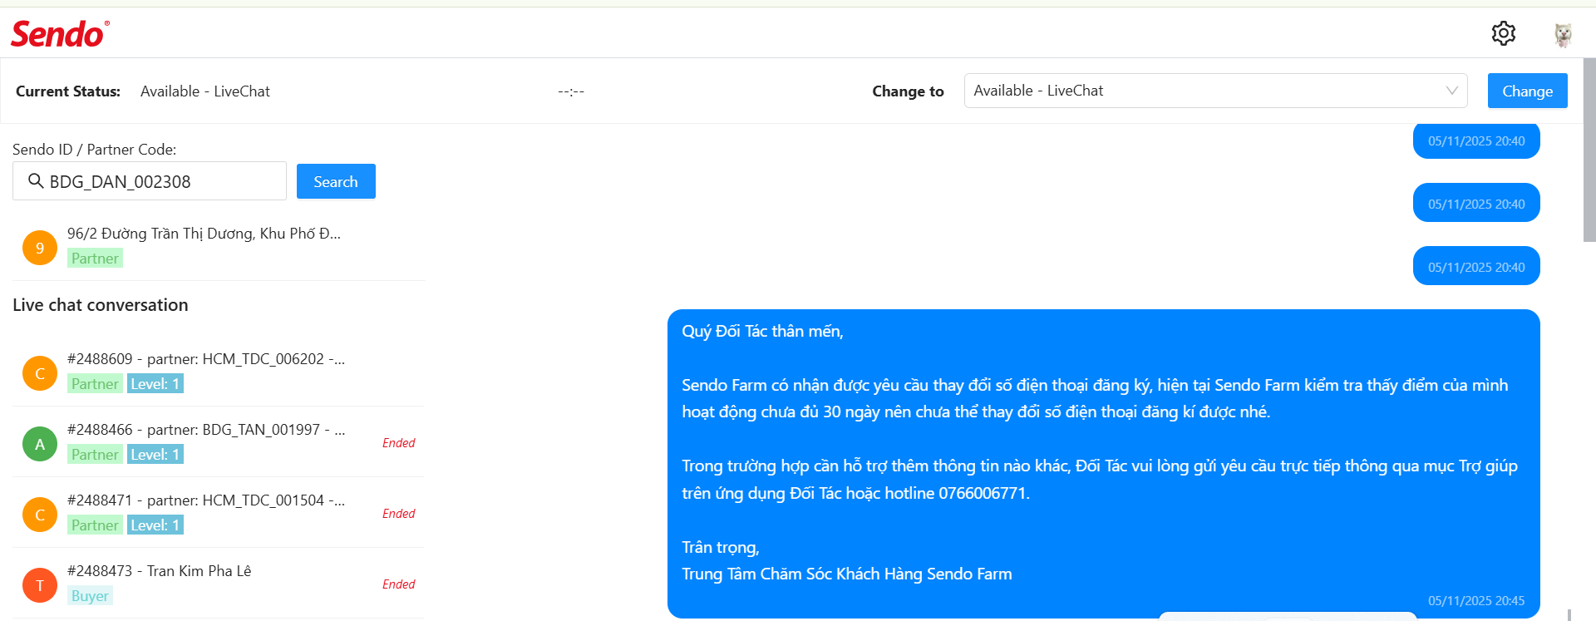Open conversation #2488471 with HCM_TDC_001504

coord(206,500)
